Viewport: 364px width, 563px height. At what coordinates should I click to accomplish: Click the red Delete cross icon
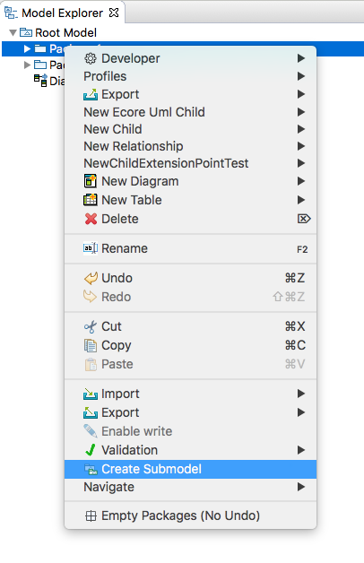point(91,219)
